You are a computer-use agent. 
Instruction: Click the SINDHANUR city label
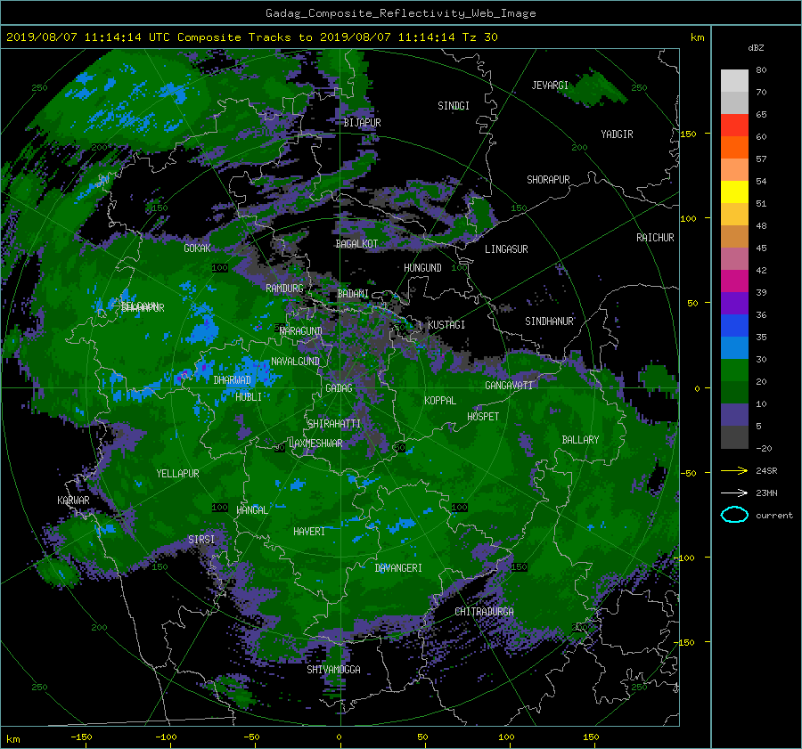549,322
